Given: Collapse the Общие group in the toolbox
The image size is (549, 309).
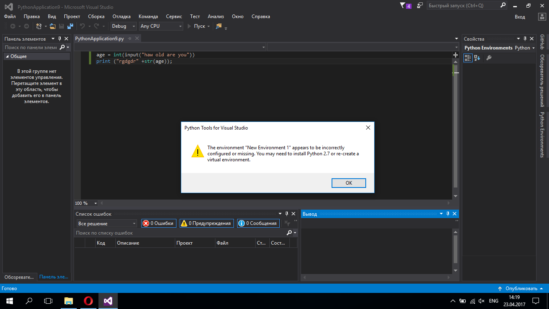Looking at the screenshot, I should click(6, 57).
